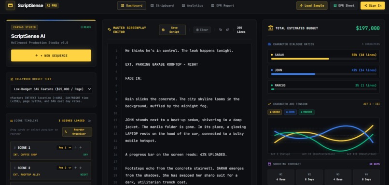389x185 pixels.
Task: Click the EXT. ROOFTOP ALLEY scene label
Action: point(27,175)
